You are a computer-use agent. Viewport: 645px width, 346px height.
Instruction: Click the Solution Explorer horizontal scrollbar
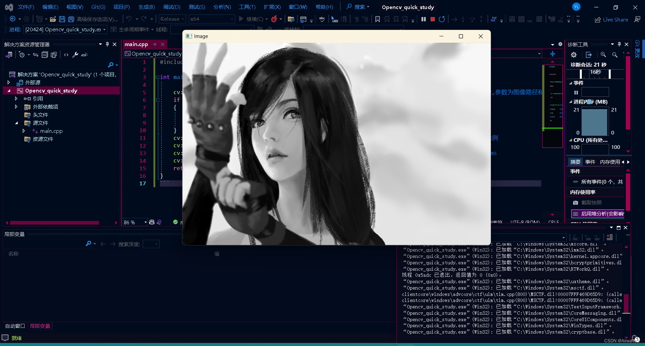[x=54, y=223]
